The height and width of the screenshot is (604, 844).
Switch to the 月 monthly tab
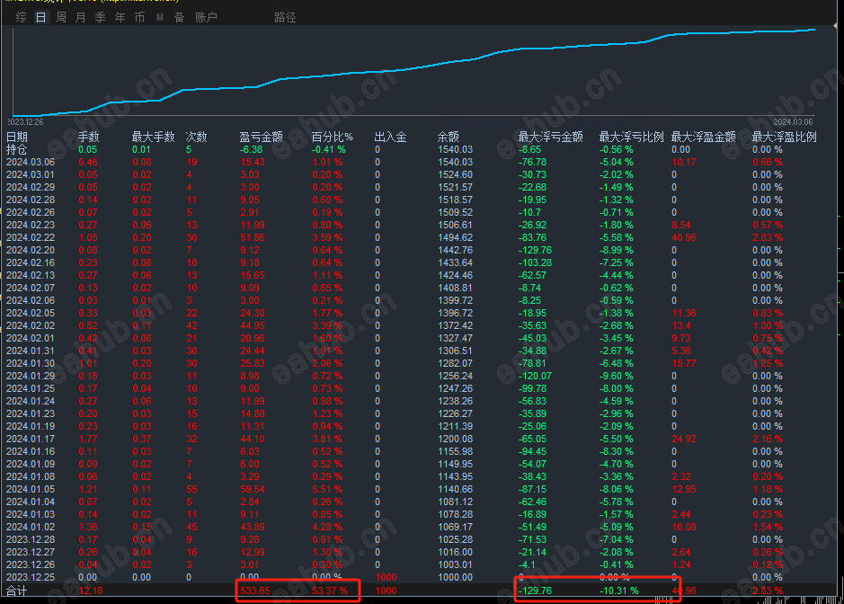[80, 17]
